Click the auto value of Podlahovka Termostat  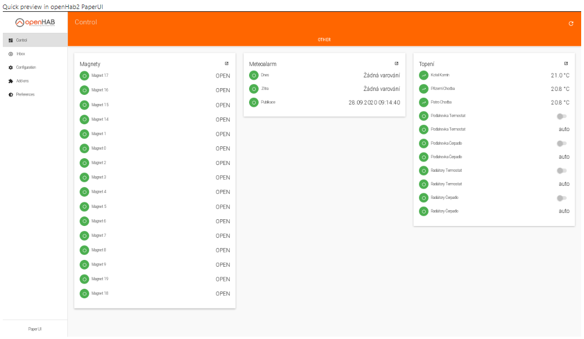coord(564,129)
